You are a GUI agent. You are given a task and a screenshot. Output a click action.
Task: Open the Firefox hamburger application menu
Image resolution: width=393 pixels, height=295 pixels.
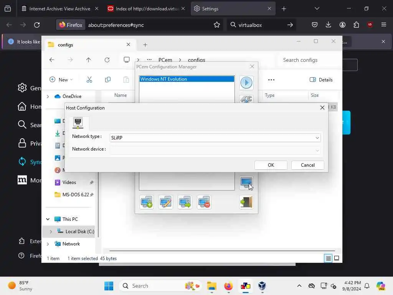[x=383, y=25]
